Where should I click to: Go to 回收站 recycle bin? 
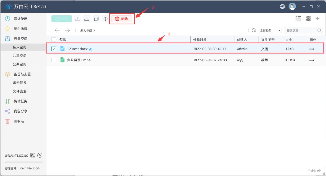[x=19, y=121]
